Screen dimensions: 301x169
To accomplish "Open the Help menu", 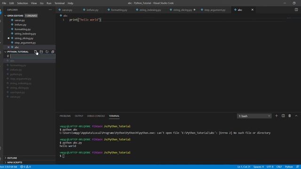I will (71, 3).
